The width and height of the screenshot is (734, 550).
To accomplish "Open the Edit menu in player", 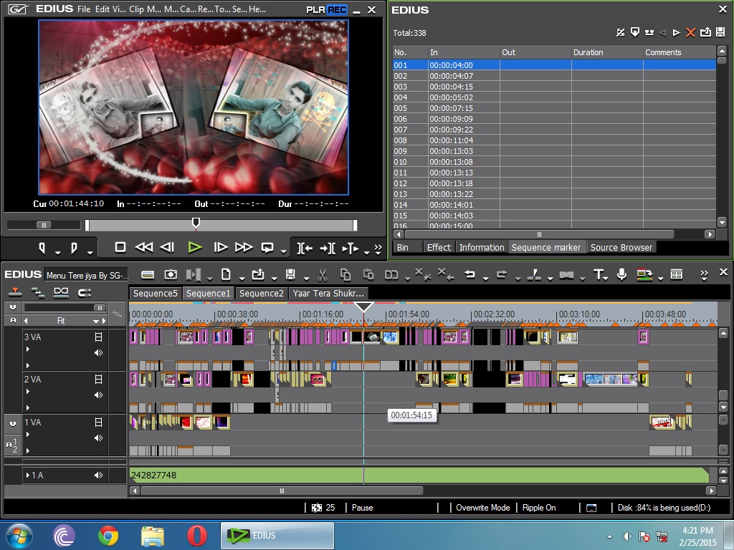I will 102,9.
